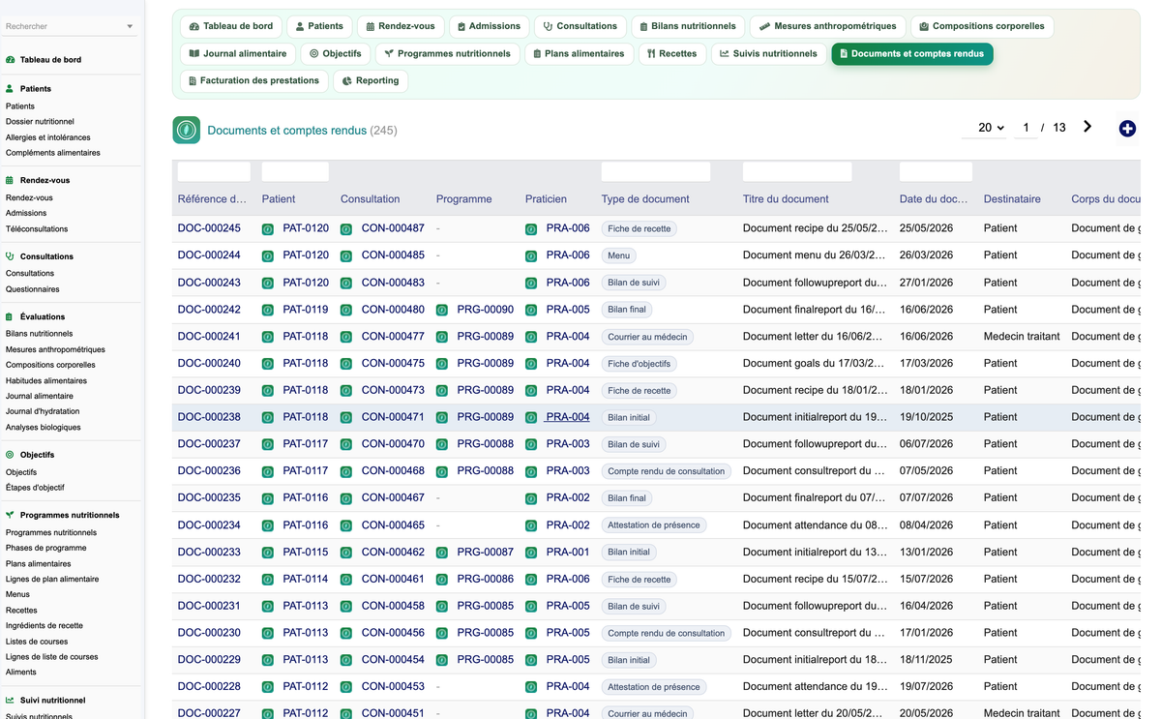Click practitioner icon in DOC-000238 row
1161x719 pixels.
(x=531, y=418)
